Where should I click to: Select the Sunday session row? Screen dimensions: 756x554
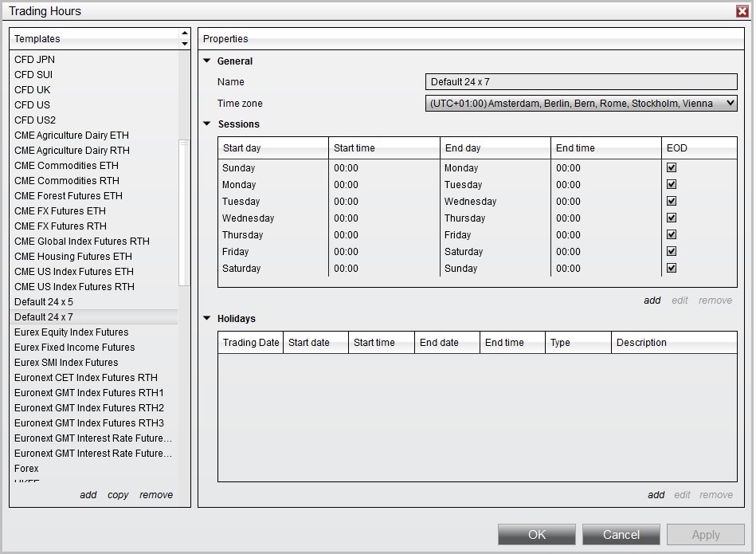(x=477, y=167)
